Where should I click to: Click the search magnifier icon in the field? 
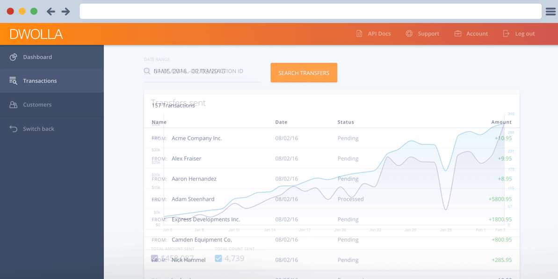[x=147, y=71]
